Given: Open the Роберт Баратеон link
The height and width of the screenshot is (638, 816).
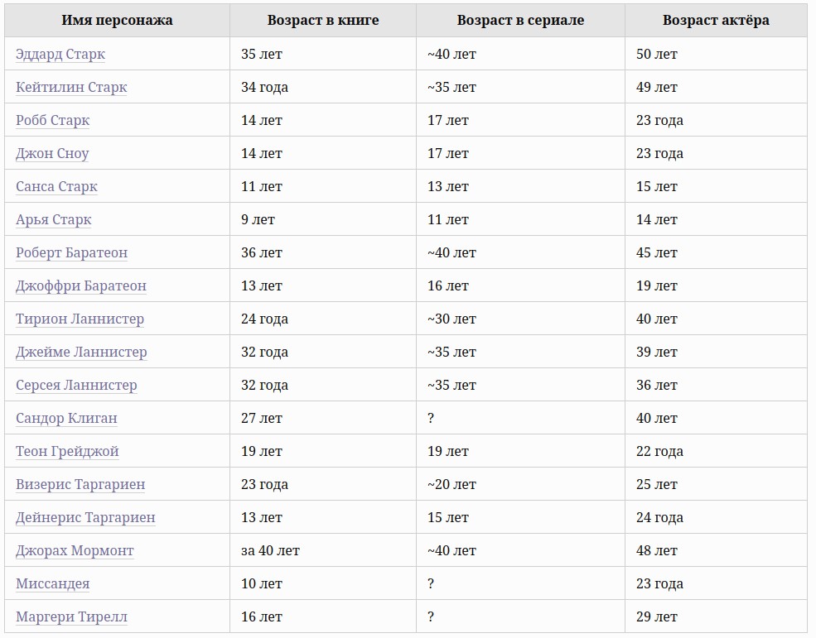Looking at the screenshot, I should [72, 252].
